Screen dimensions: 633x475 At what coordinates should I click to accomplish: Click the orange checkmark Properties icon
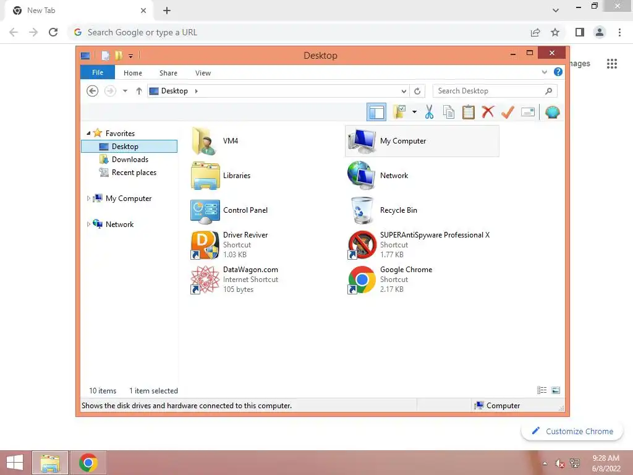(x=508, y=112)
